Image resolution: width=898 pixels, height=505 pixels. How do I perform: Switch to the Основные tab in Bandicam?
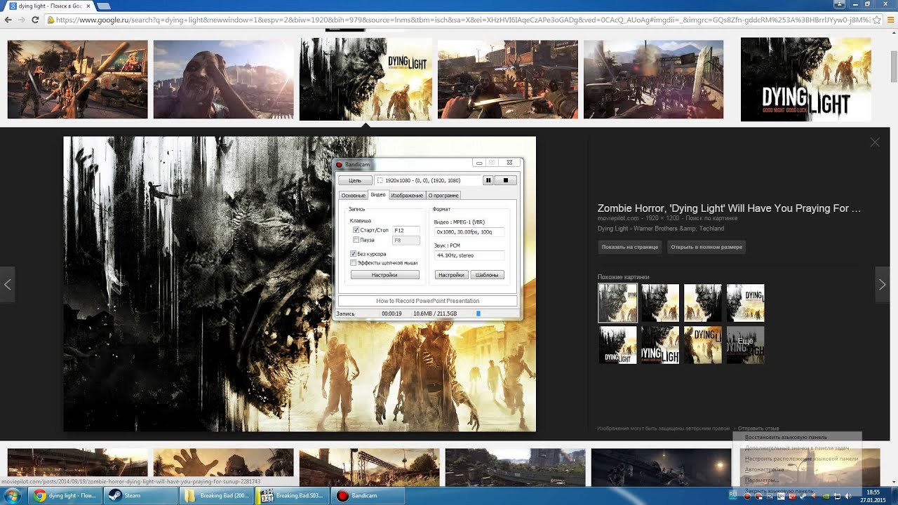click(353, 196)
